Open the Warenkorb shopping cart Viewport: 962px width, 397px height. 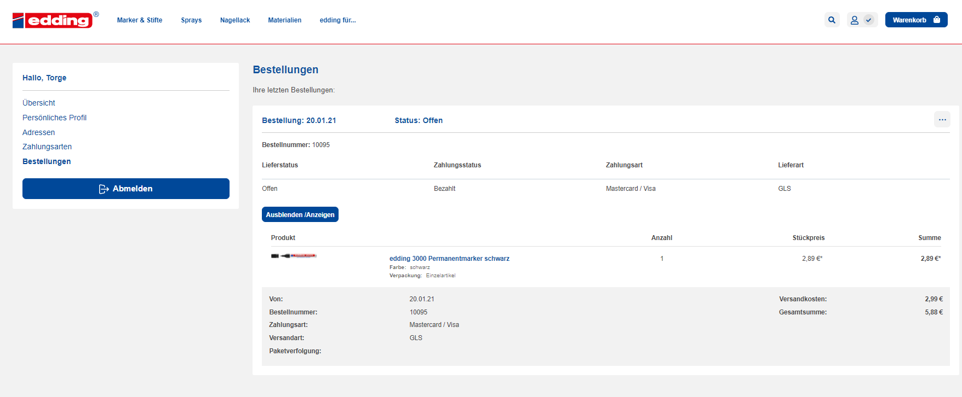point(916,20)
